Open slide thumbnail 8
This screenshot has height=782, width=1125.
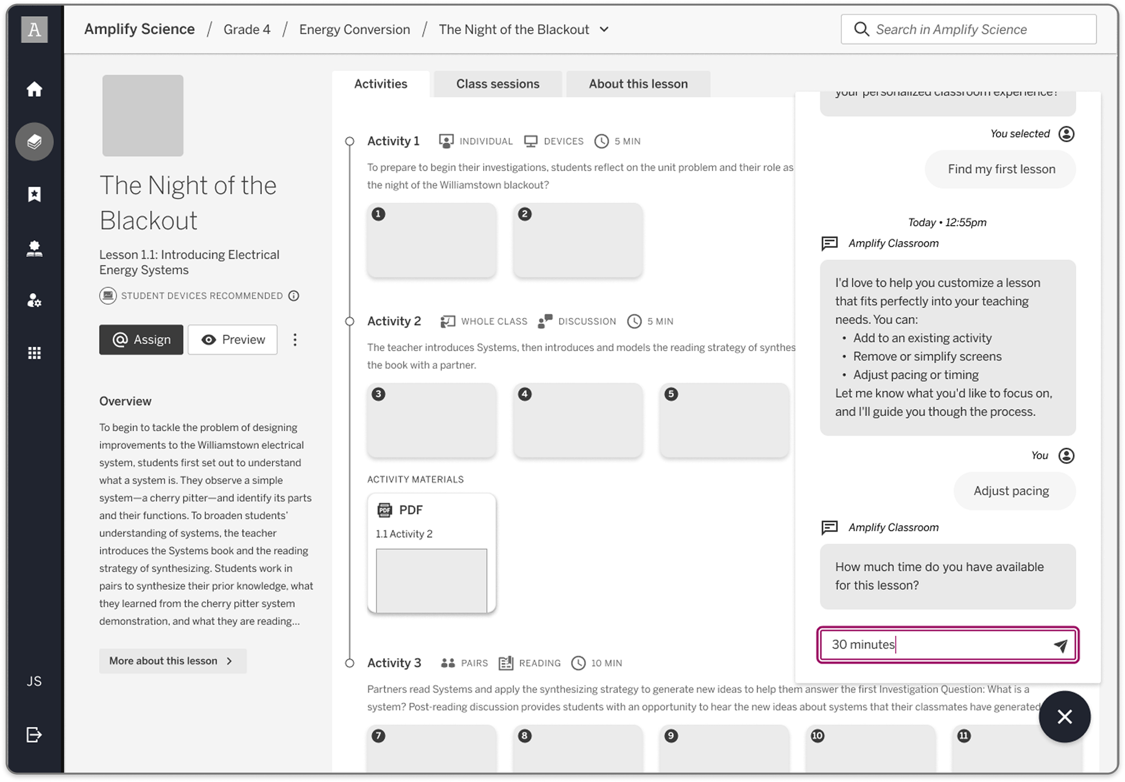click(578, 749)
